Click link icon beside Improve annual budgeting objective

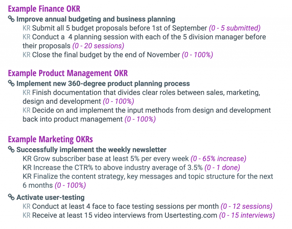click(11, 19)
